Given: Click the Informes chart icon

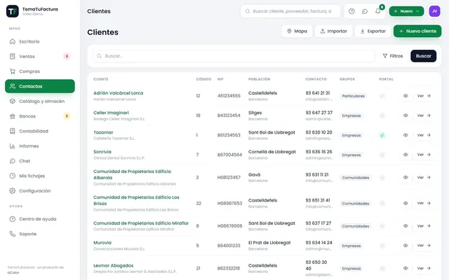Looking at the screenshot, I should pyautogui.click(x=13, y=146).
